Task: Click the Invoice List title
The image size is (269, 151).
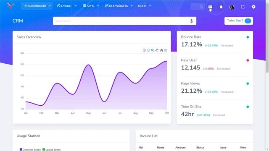Action: 148,136
